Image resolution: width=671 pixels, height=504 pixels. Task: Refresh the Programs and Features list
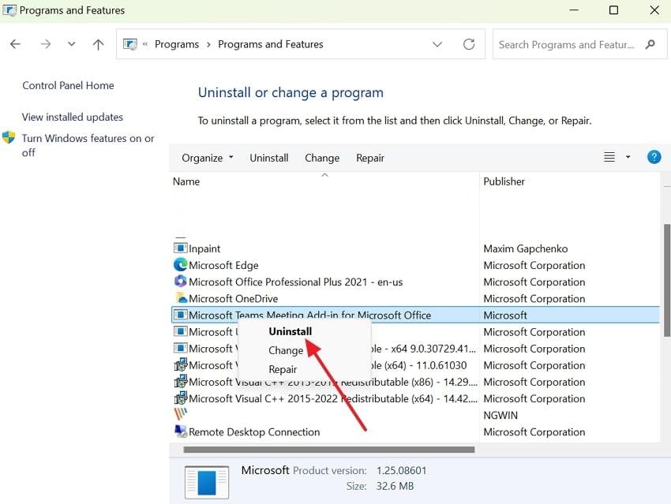click(469, 44)
